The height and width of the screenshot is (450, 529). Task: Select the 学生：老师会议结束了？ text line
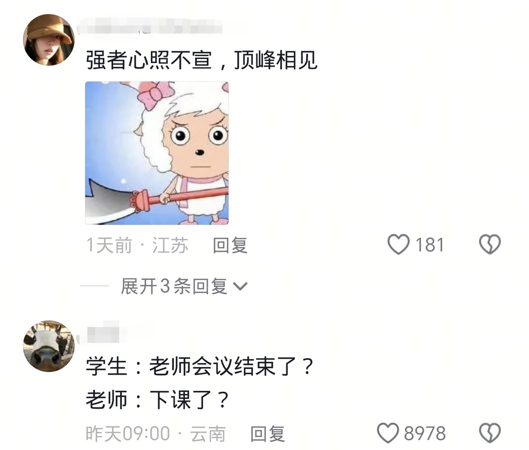pos(200,366)
